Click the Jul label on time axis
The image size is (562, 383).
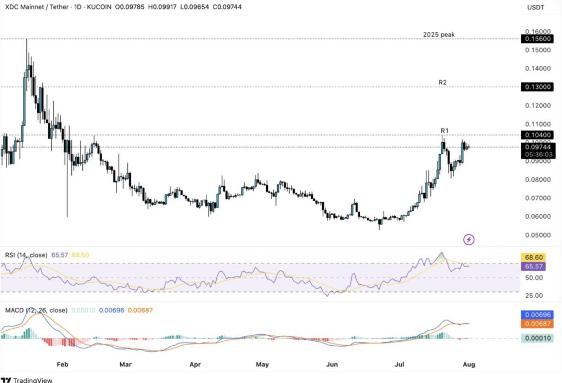[x=399, y=364]
